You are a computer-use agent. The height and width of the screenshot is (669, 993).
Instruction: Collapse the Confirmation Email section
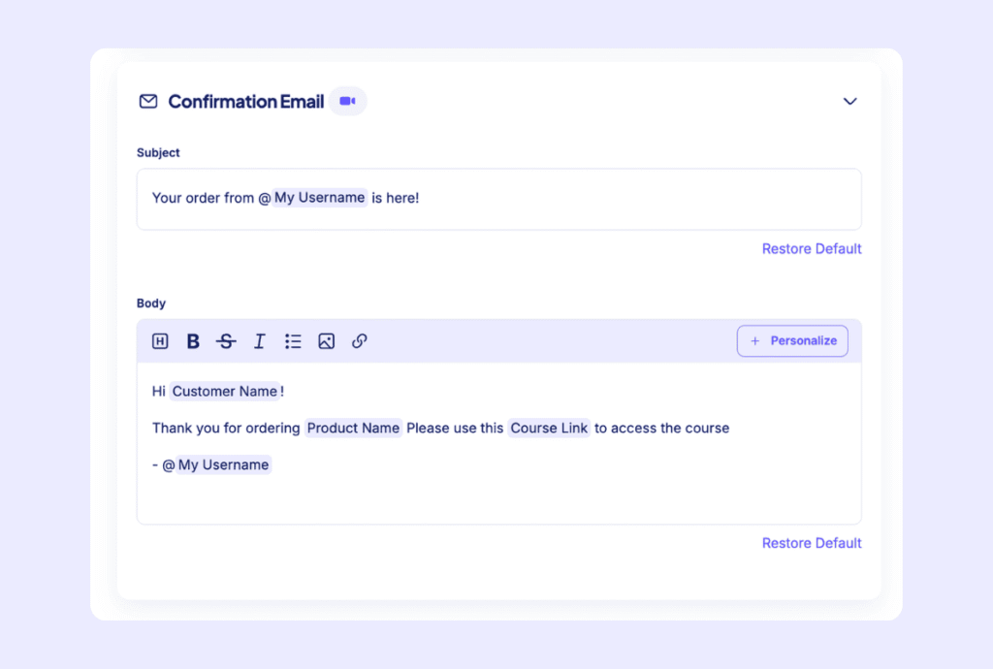(x=849, y=101)
